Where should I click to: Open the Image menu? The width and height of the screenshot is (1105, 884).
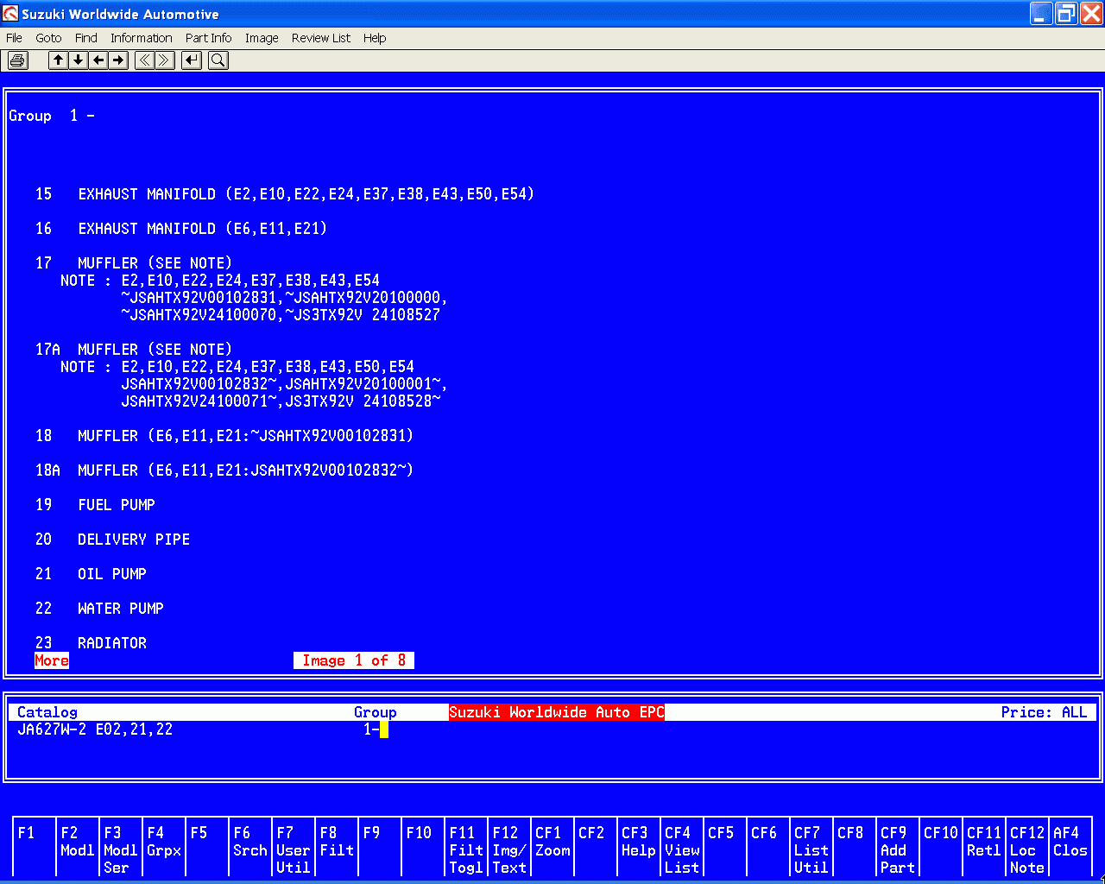(x=262, y=38)
